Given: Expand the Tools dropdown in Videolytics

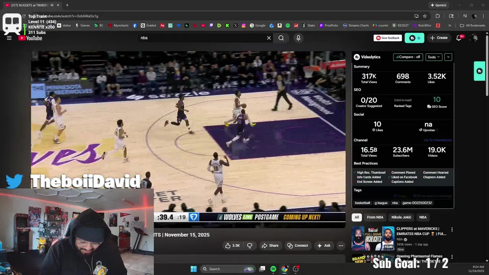Looking at the screenshot, I should point(434,57).
